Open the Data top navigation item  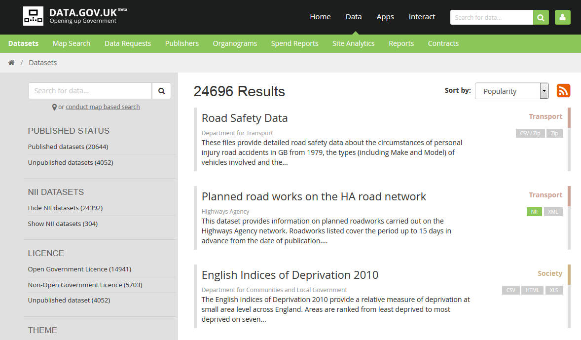(x=354, y=17)
